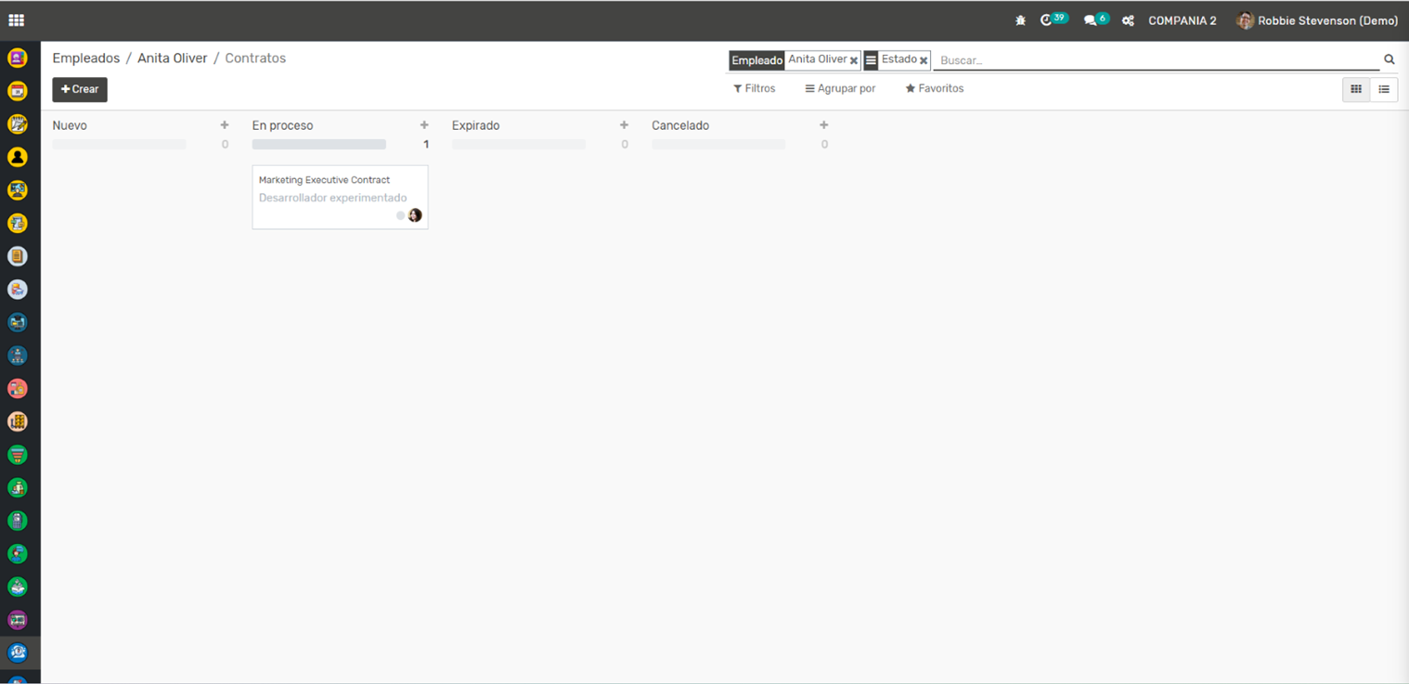
Task: Add a contract in the Nuevo column
Action: click(224, 125)
